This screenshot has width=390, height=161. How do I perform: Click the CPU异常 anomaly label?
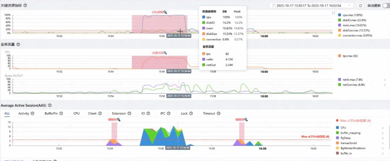158,12
